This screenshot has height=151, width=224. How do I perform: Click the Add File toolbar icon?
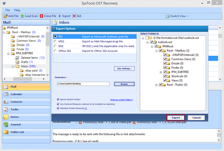(6, 16)
